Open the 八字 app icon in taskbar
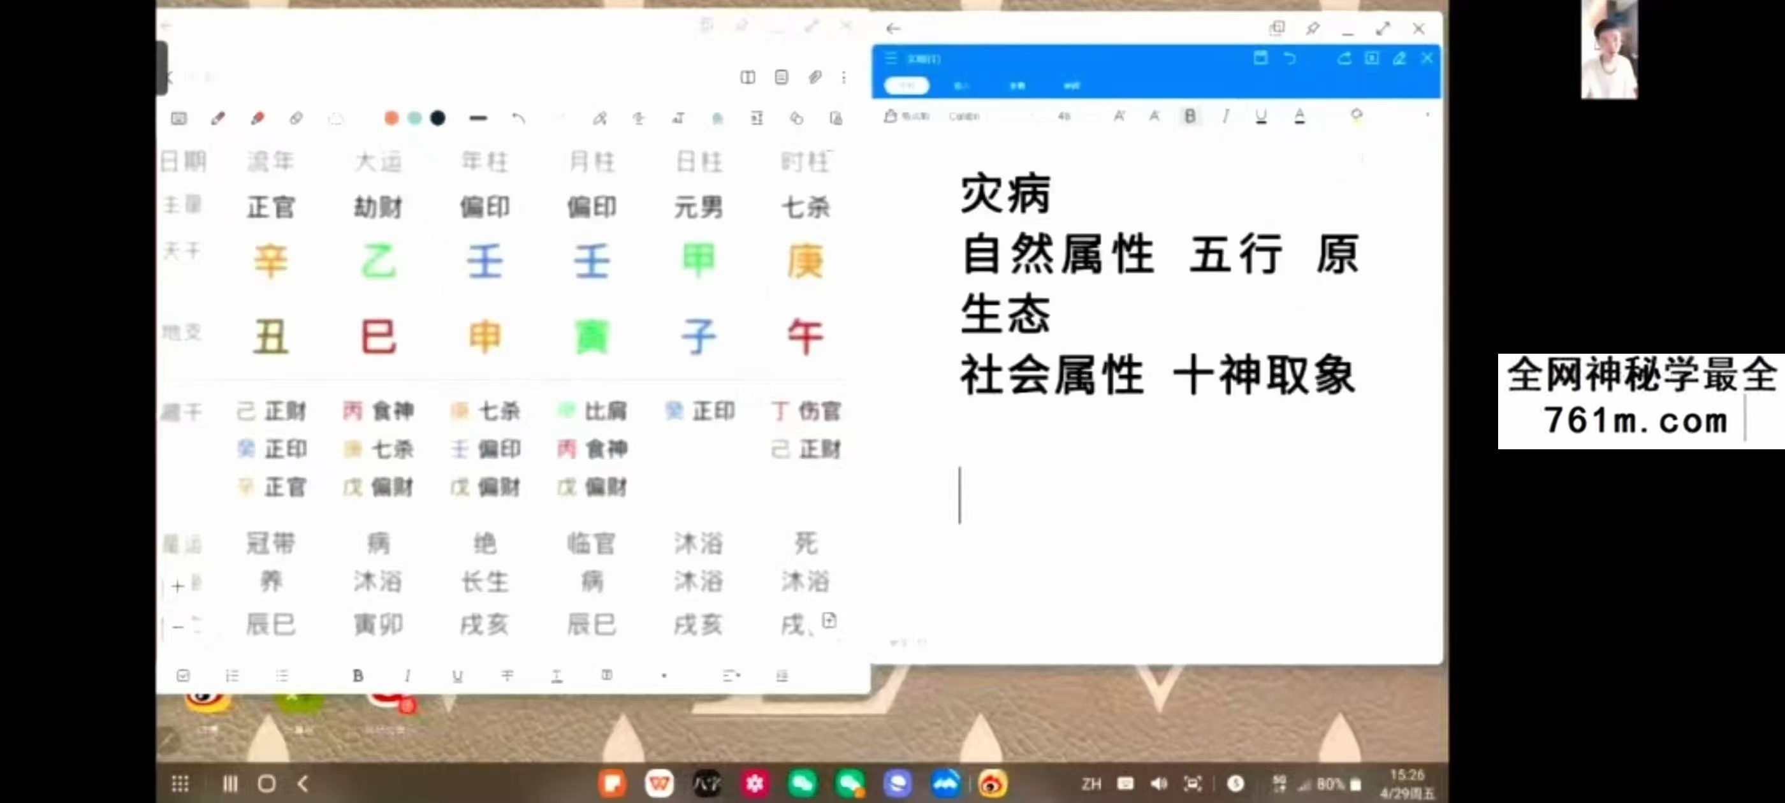The width and height of the screenshot is (1785, 803). pyautogui.click(x=707, y=784)
